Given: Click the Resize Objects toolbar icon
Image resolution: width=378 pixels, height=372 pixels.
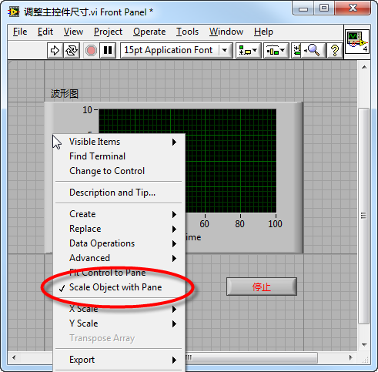Looking at the screenshot, I should click(x=297, y=50).
